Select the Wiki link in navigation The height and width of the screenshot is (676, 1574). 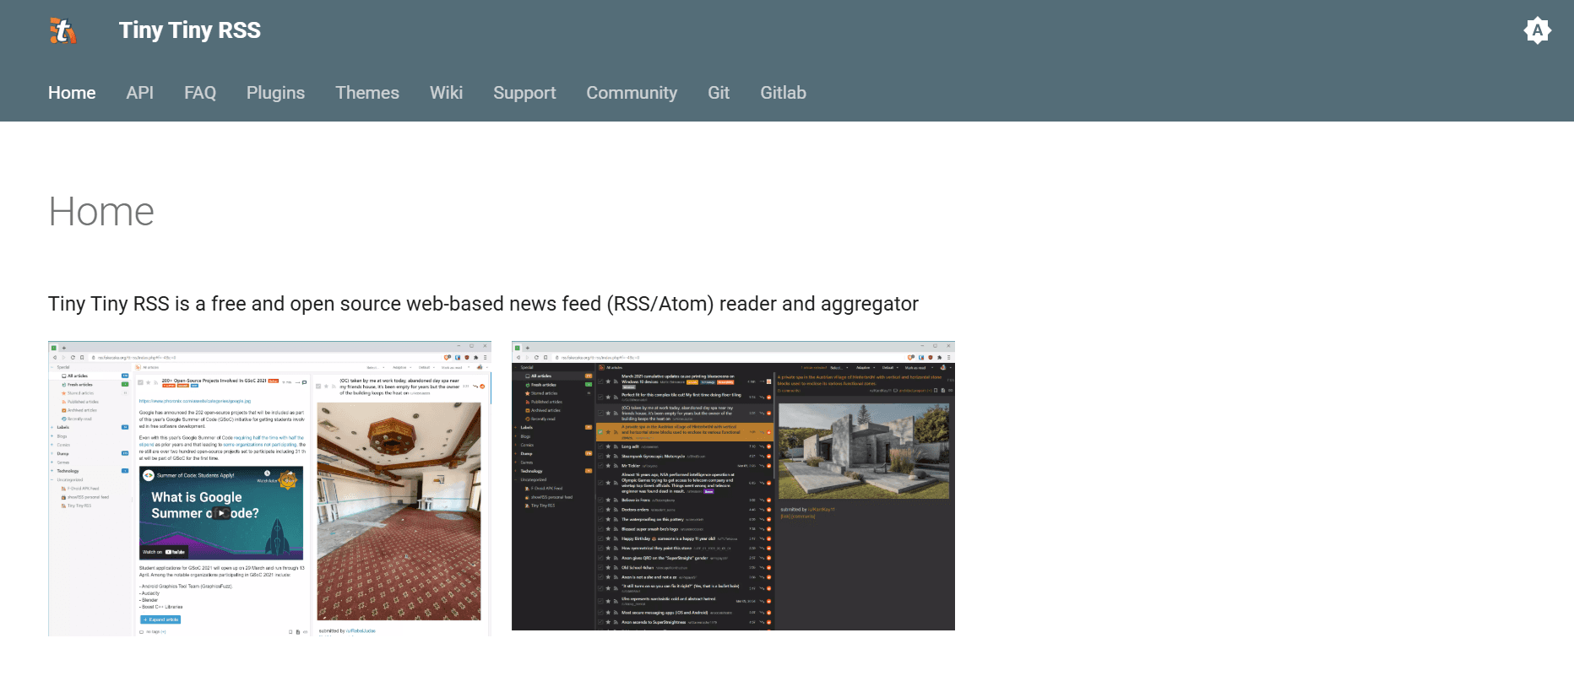tap(446, 93)
